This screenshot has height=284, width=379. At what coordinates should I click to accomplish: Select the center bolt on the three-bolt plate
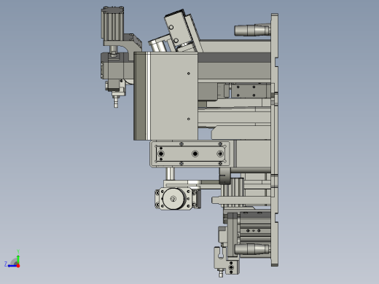195,154
